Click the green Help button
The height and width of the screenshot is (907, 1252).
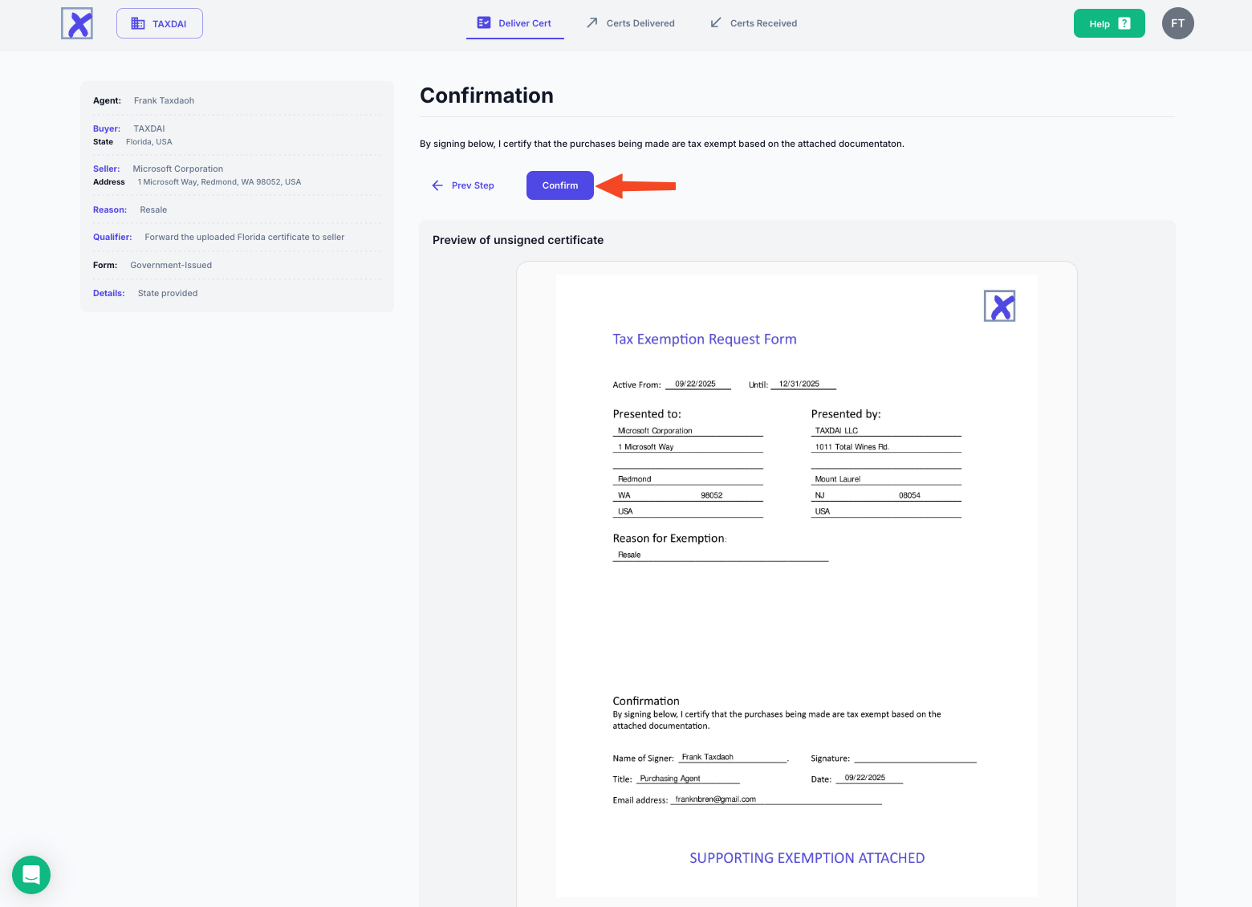(x=1108, y=23)
